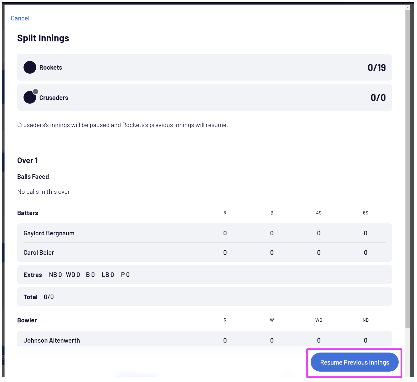Click the Split Innings heading

(x=43, y=38)
